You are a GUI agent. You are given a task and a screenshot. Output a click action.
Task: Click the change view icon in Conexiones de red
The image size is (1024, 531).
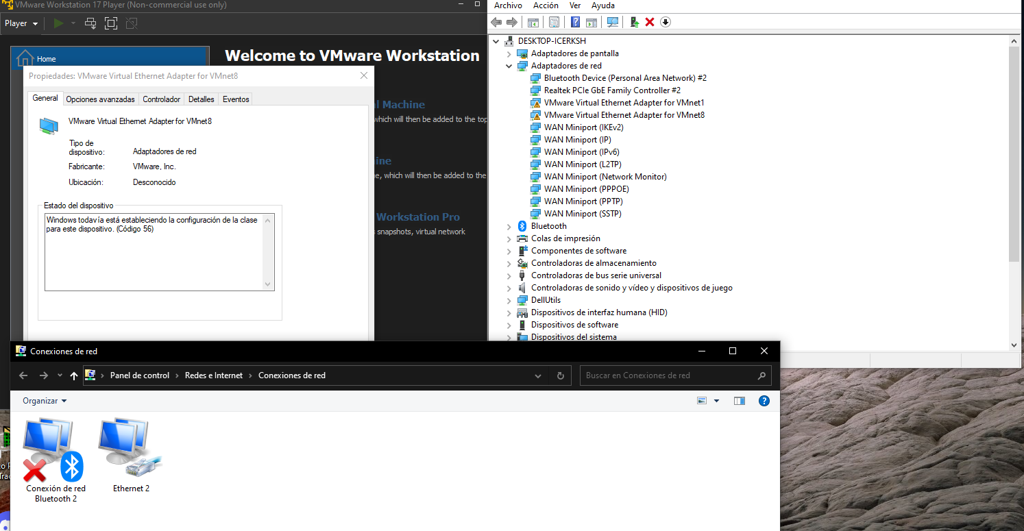click(x=701, y=401)
